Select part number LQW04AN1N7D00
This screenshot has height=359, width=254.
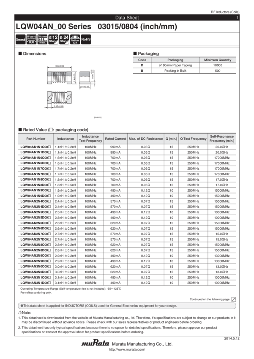(x=36, y=174)
